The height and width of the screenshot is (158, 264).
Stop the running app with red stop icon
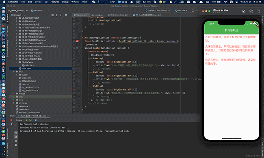pos(11,120)
